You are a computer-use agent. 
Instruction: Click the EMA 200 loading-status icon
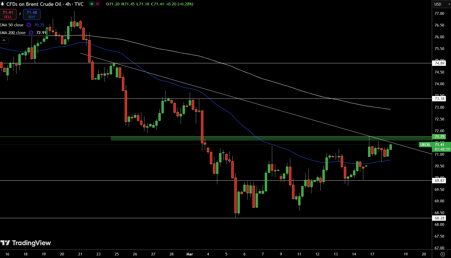pyautogui.click(x=31, y=33)
